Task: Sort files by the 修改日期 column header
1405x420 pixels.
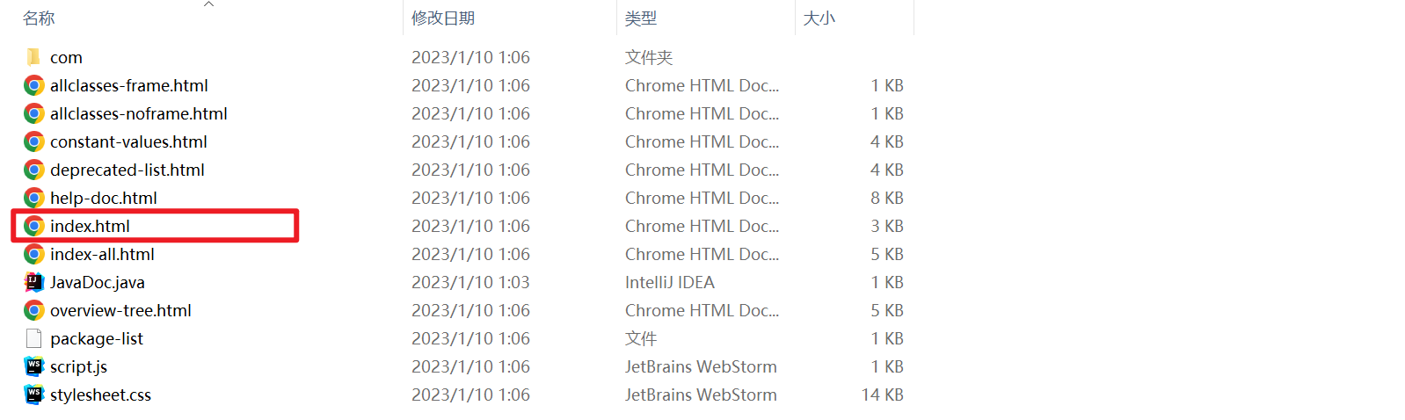Action: tap(443, 18)
